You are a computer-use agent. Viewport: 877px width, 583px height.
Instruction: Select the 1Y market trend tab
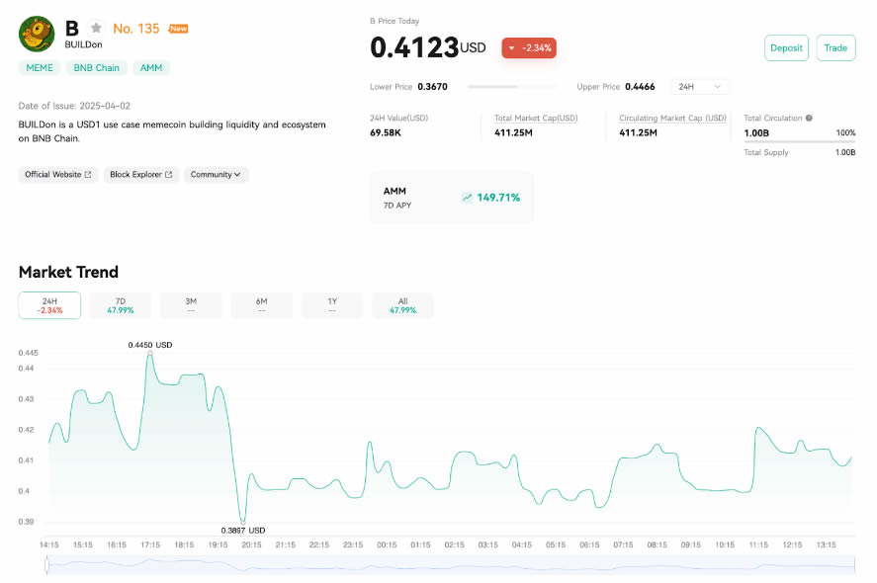[331, 304]
